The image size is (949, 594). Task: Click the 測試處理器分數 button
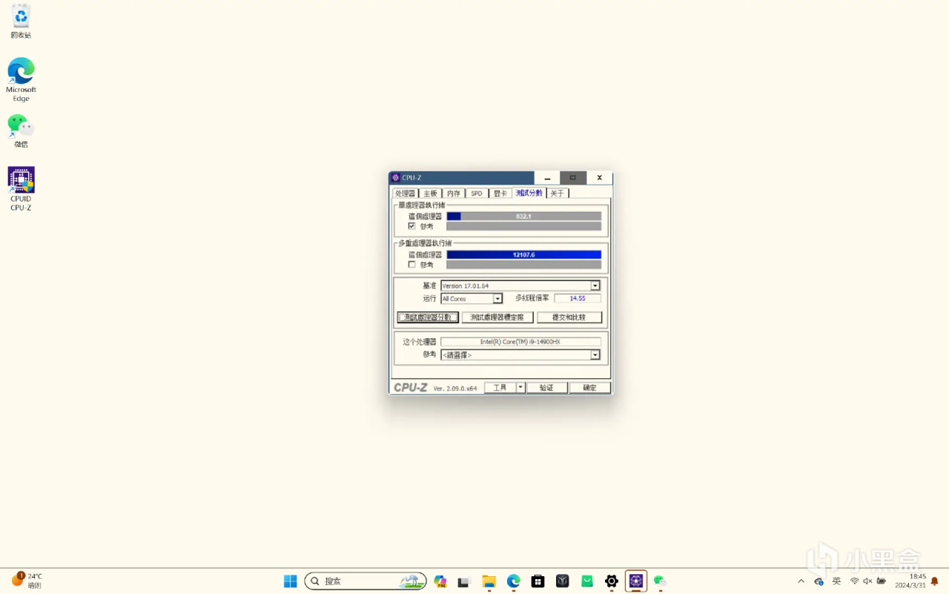(428, 317)
